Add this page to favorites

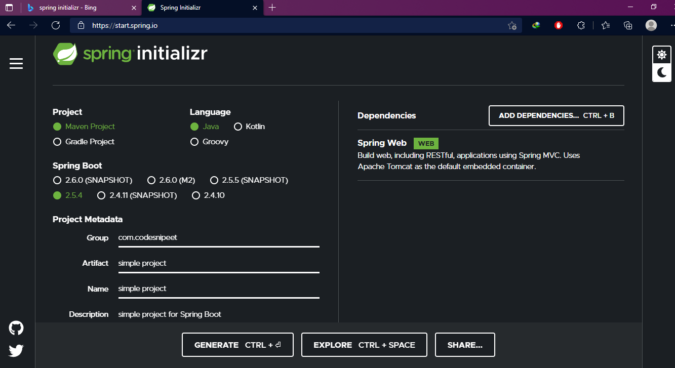[x=512, y=25]
